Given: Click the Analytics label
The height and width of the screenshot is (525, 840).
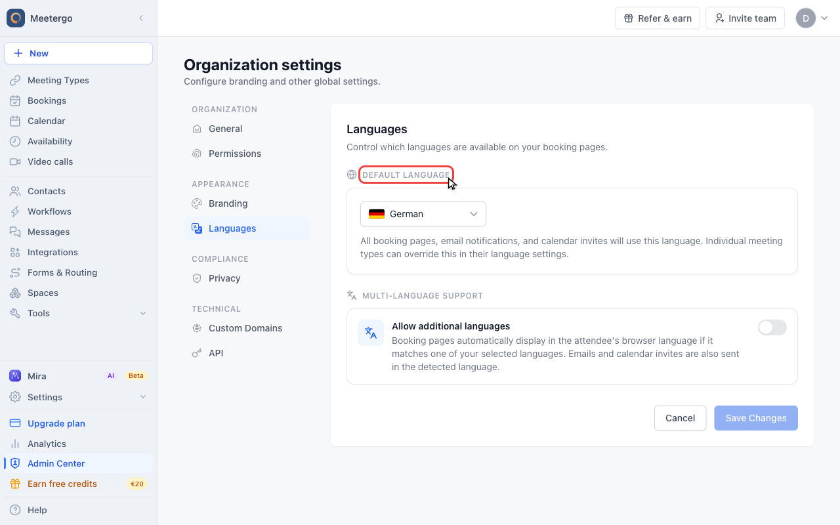Looking at the screenshot, I should click(47, 444).
